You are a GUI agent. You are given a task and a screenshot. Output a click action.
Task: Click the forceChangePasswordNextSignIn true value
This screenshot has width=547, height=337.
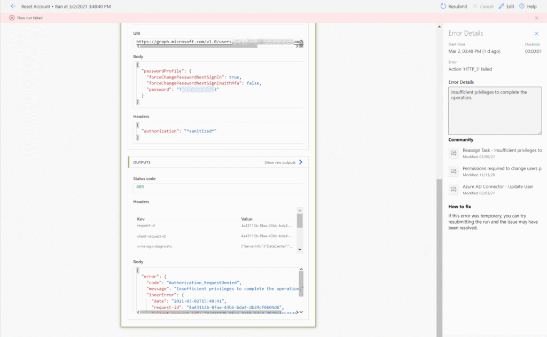click(234, 77)
